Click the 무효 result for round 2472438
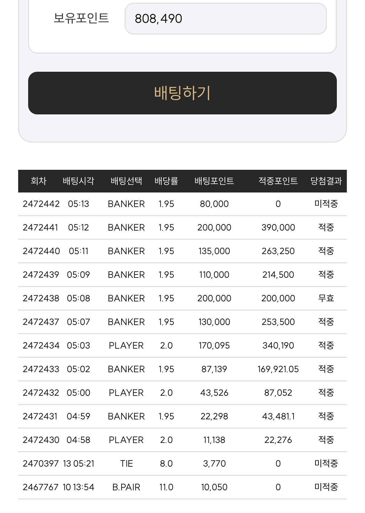 (326, 298)
